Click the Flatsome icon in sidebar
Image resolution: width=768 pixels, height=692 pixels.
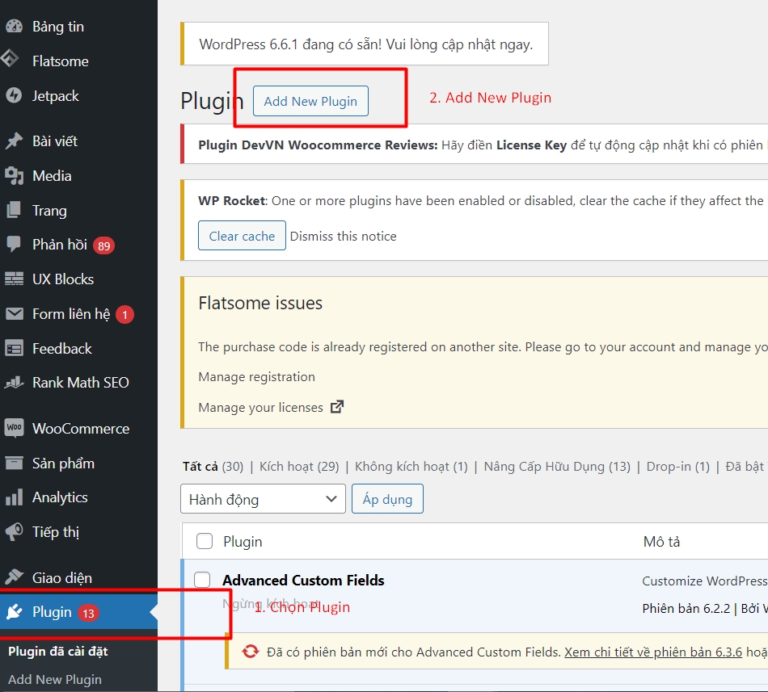tap(11, 61)
